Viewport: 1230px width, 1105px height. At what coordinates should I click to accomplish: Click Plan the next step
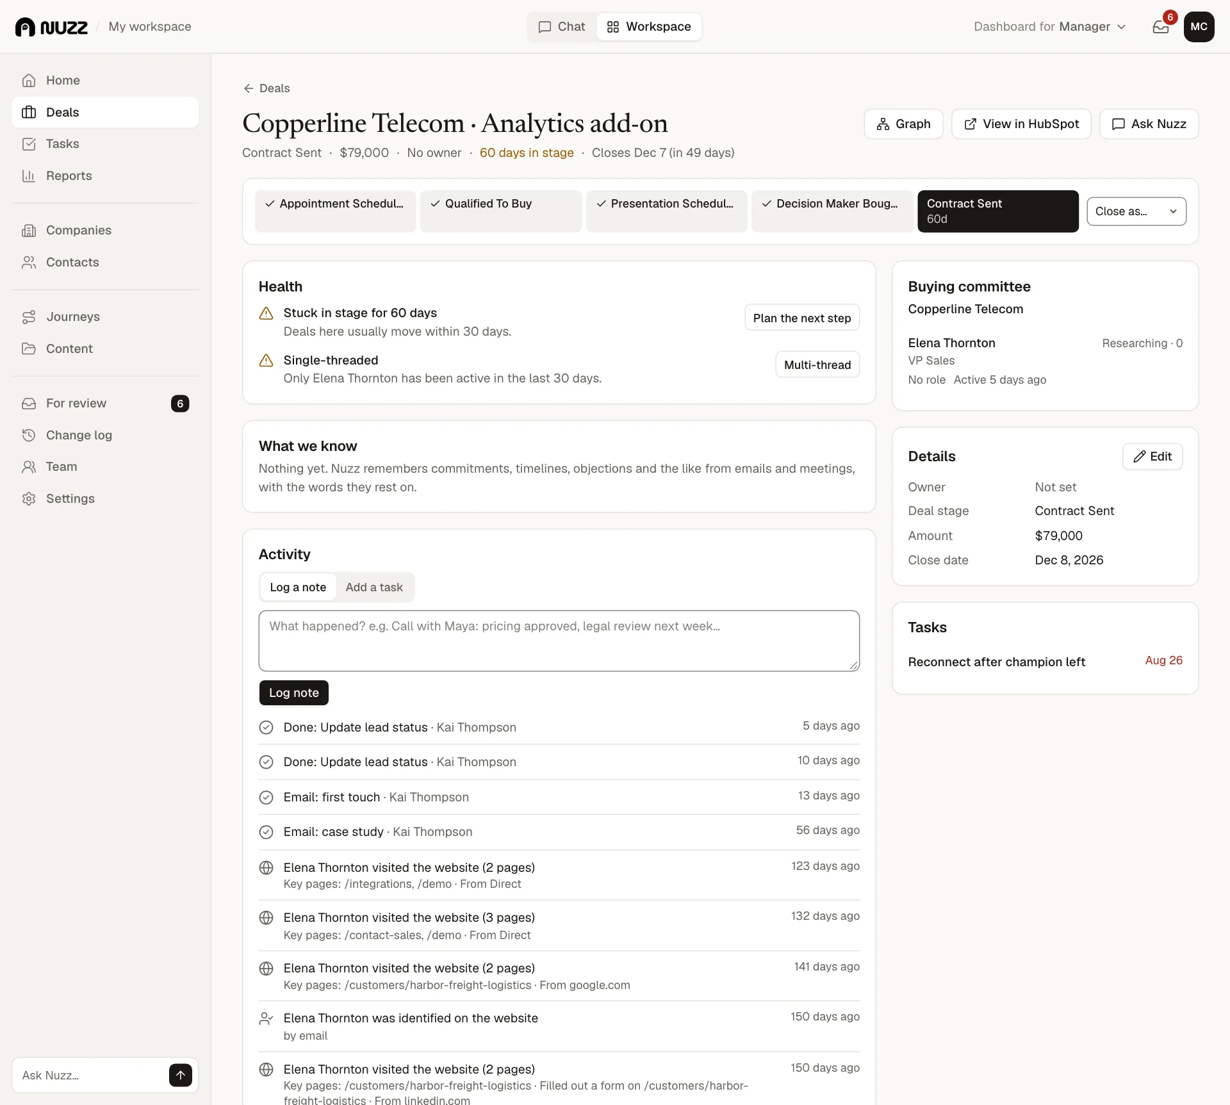click(801, 318)
